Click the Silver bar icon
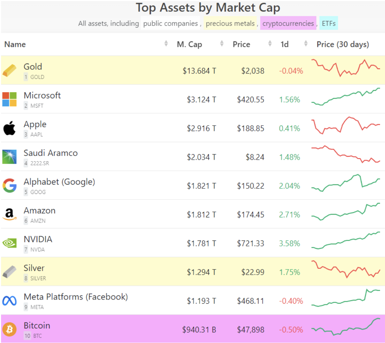 tap(10, 272)
